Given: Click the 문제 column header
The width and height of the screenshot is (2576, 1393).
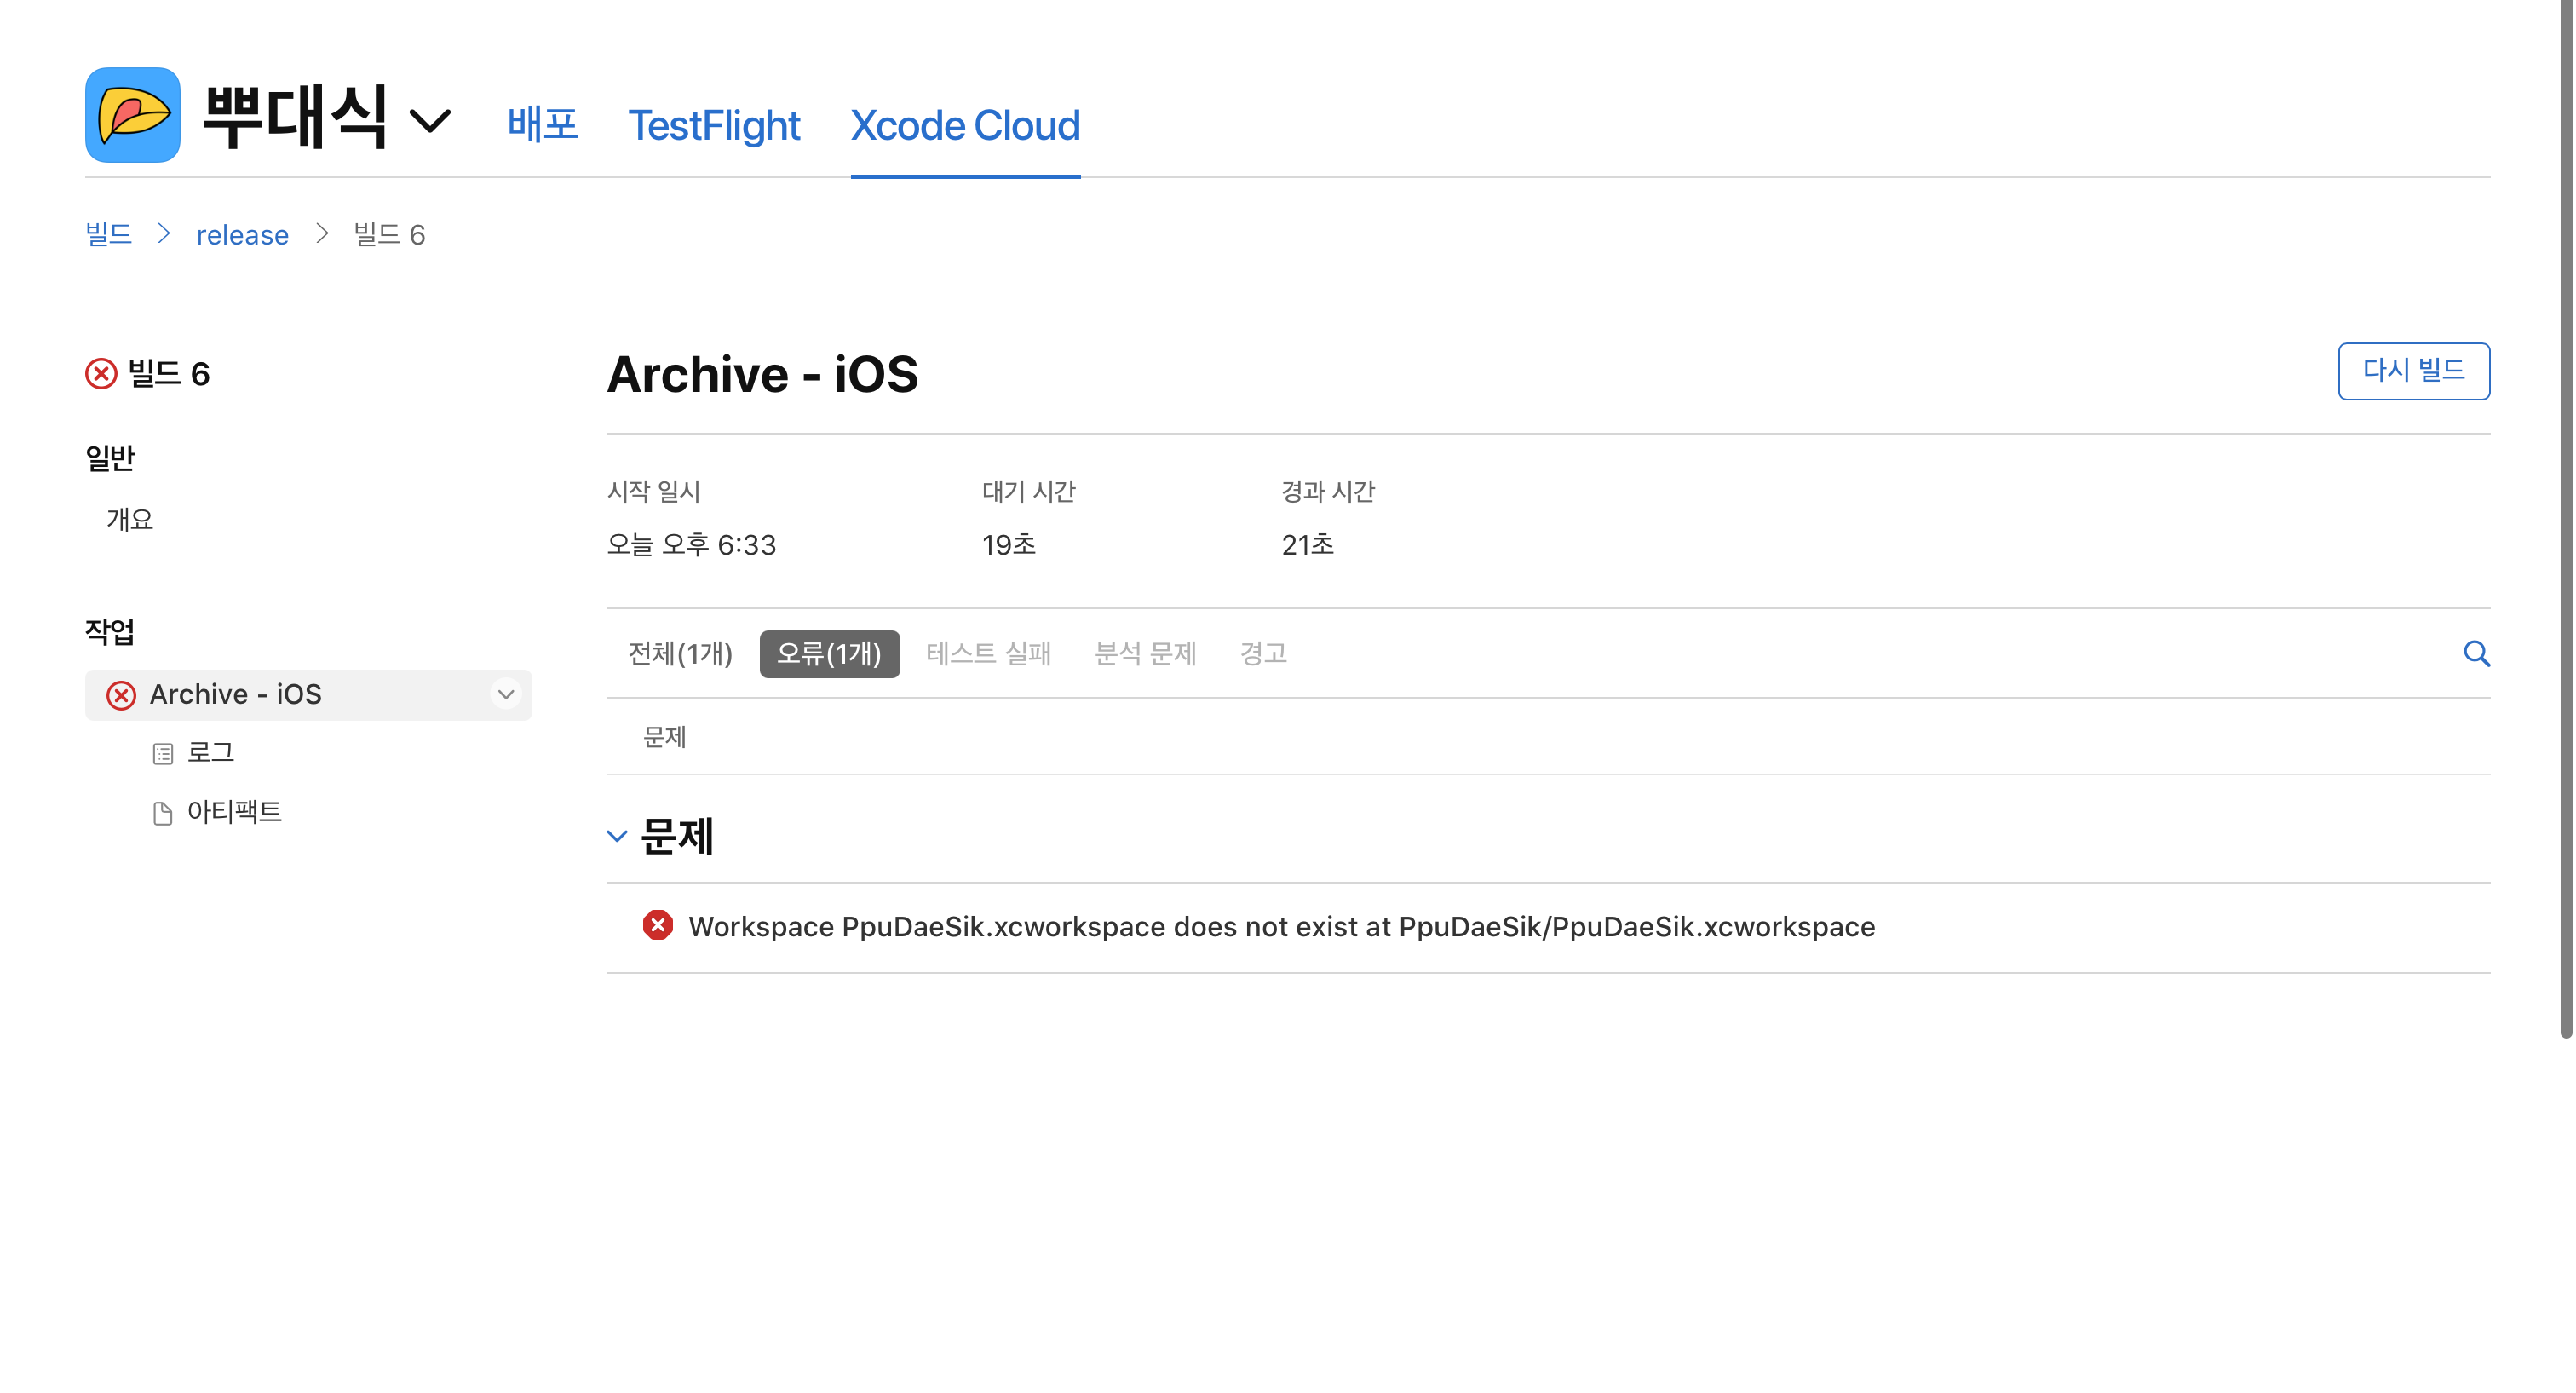Looking at the screenshot, I should [x=664, y=737].
